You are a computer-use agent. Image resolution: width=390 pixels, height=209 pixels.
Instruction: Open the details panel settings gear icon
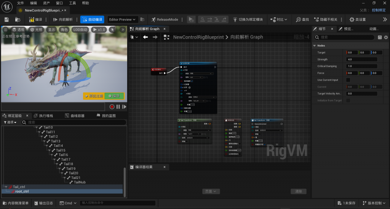click(386, 37)
